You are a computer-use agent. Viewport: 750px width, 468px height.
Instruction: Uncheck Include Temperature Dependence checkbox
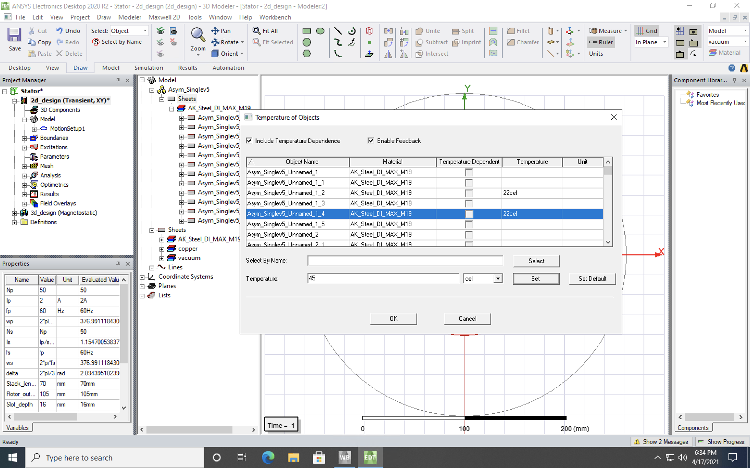(249, 141)
